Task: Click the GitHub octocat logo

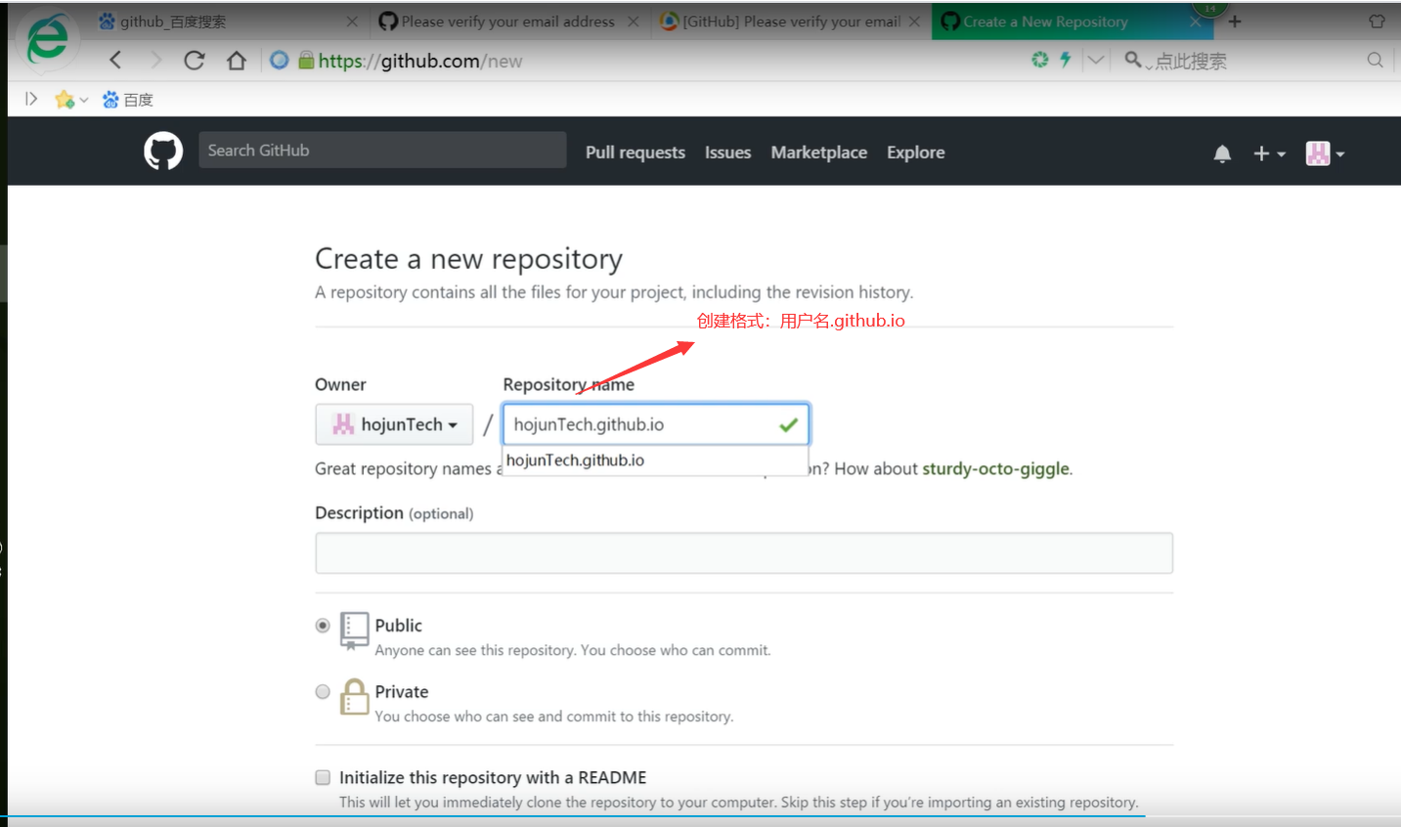Action: 163,152
